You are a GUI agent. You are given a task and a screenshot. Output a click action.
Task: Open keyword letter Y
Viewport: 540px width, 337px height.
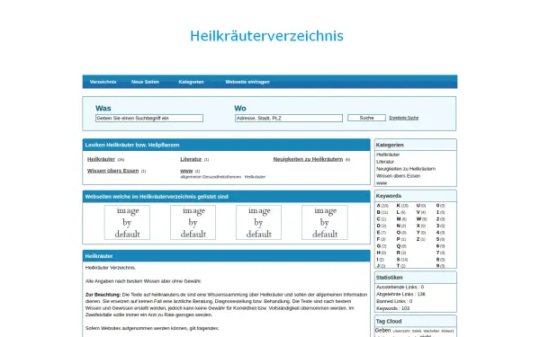tap(418, 233)
